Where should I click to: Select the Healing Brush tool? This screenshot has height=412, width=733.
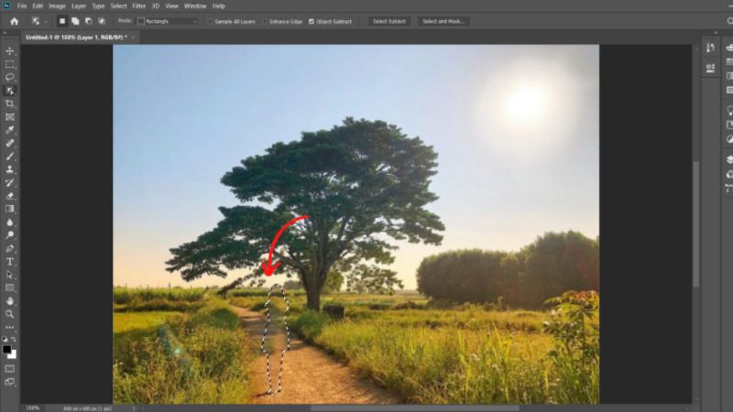click(10, 144)
